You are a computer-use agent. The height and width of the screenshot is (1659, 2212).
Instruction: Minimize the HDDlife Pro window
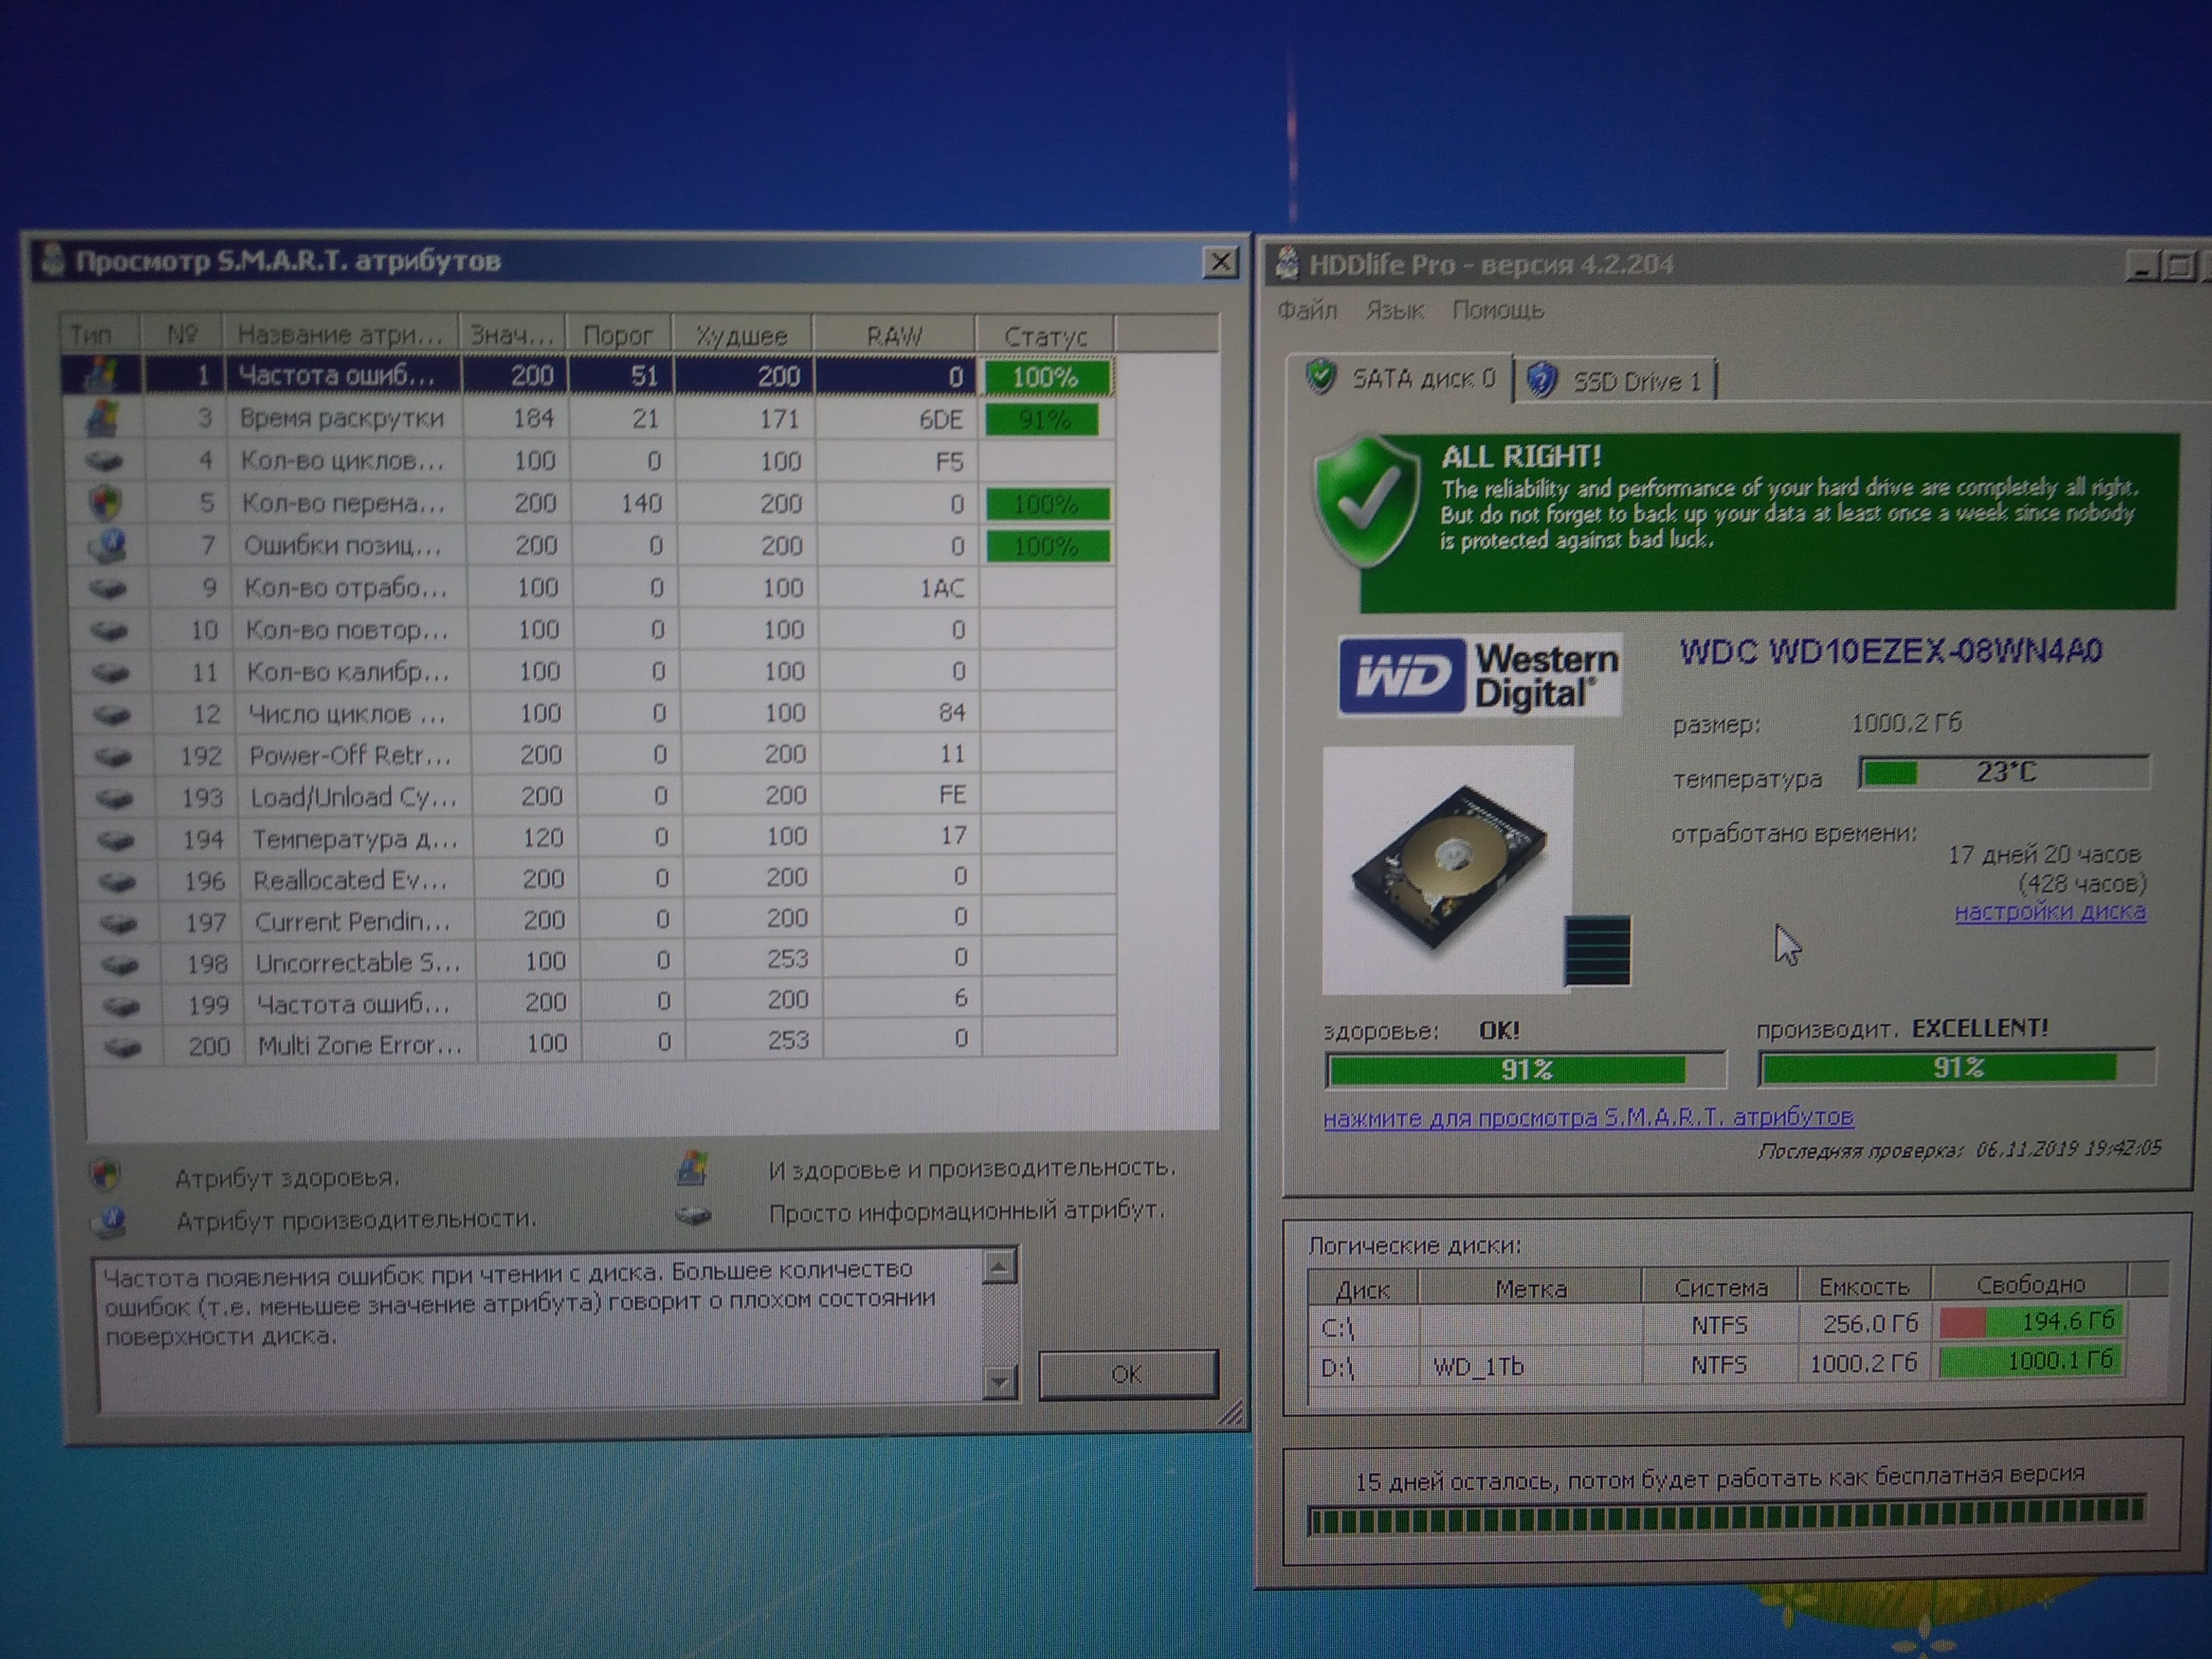pyautogui.click(x=2141, y=266)
